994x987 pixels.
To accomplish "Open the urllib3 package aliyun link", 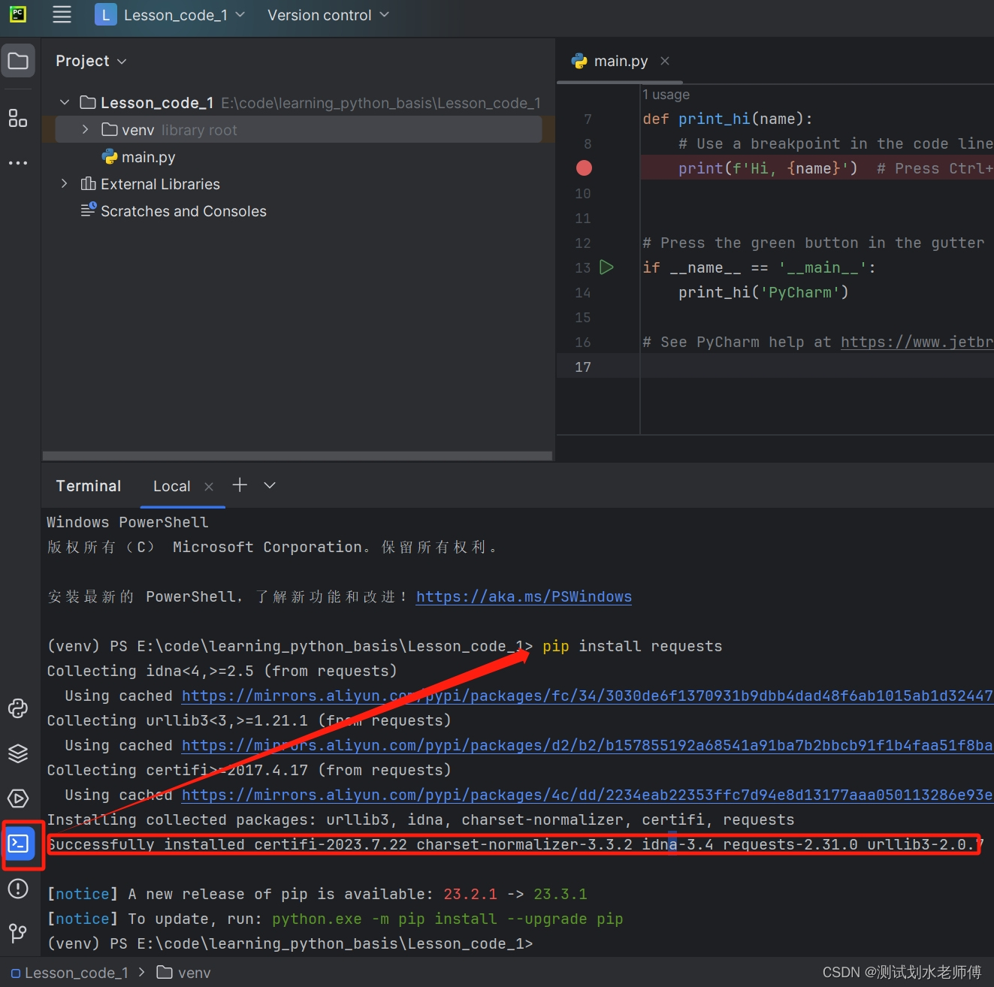I will 587,745.
